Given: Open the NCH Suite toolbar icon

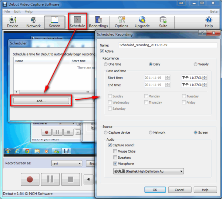Looking at the screenshot, I should pyautogui.click(x=163, y=22).
